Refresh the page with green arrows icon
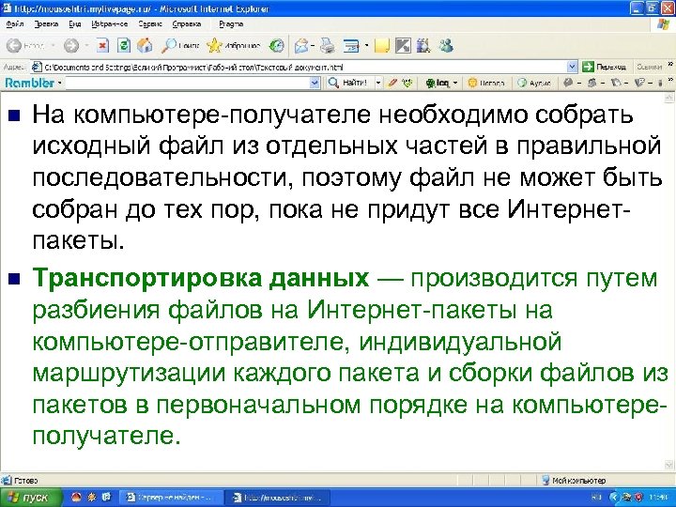 (x=123, y=45)
